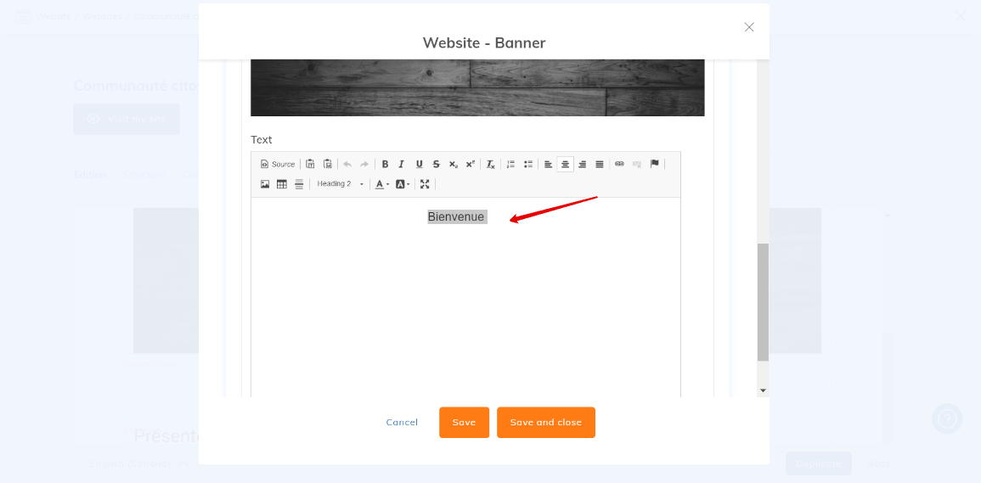Click the wood banner image preview

coord(477,87)
